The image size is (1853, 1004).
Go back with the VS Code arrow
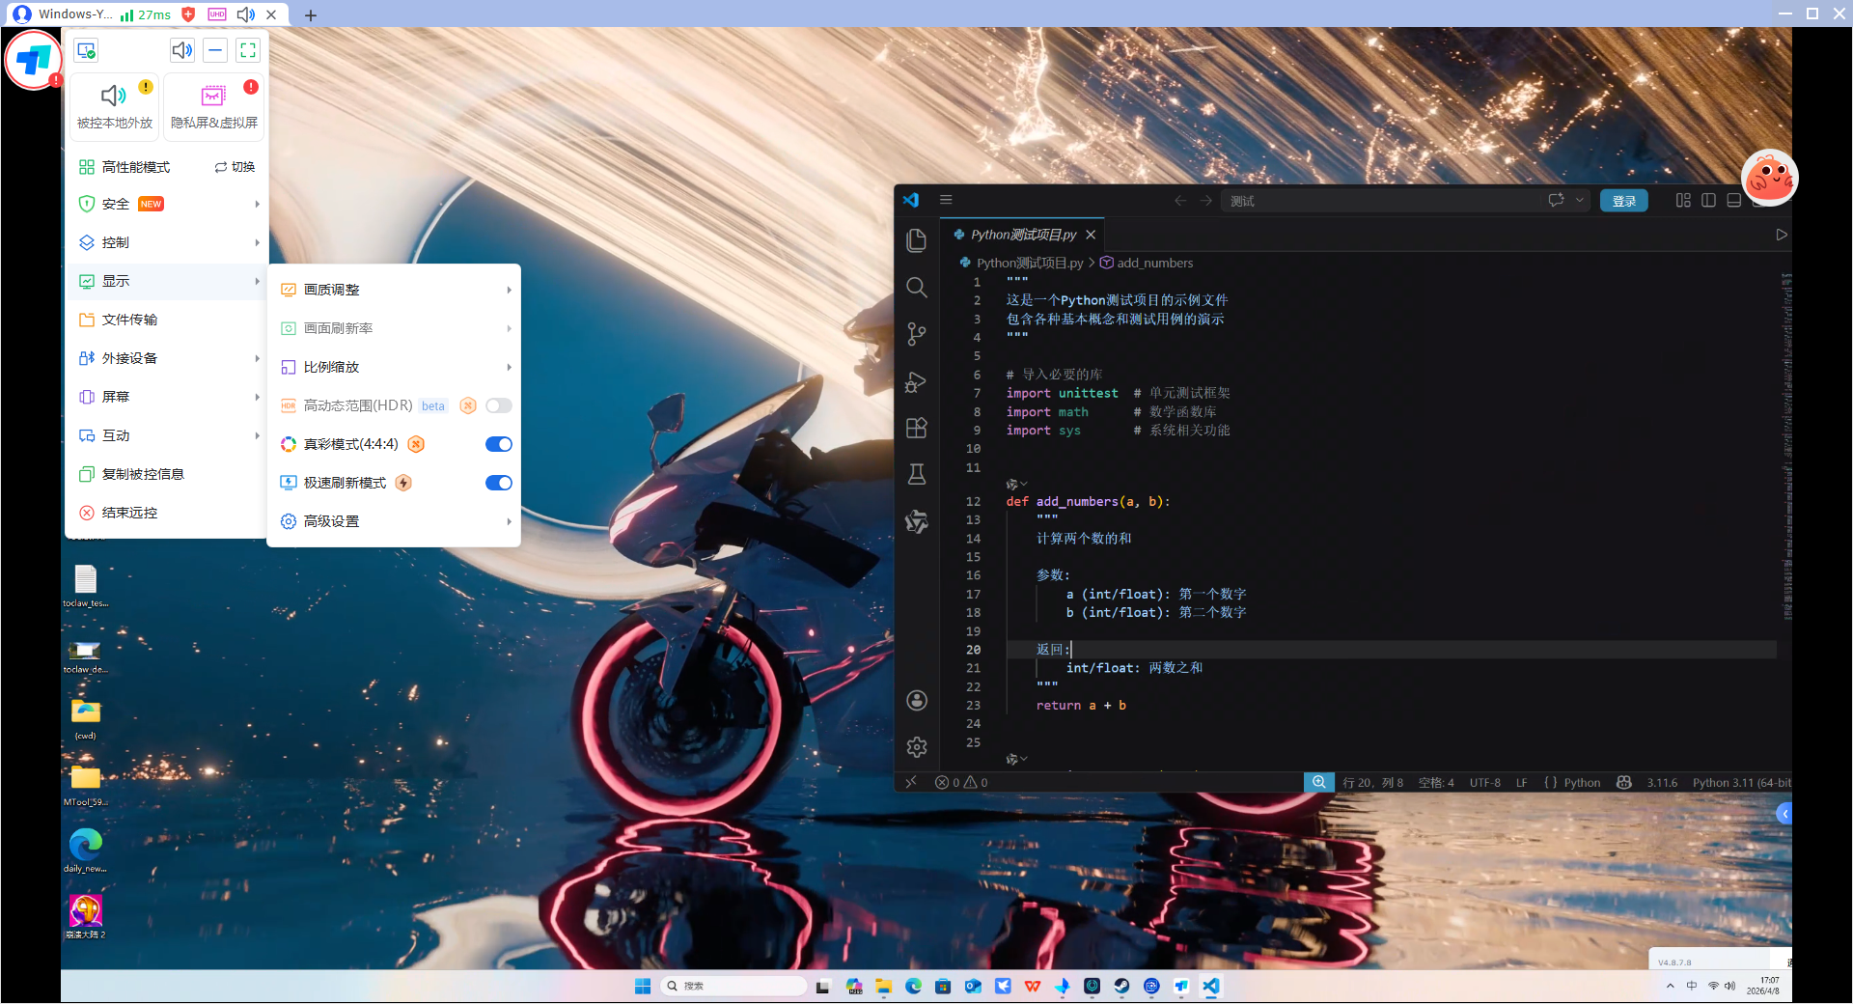click(1179, 200)
